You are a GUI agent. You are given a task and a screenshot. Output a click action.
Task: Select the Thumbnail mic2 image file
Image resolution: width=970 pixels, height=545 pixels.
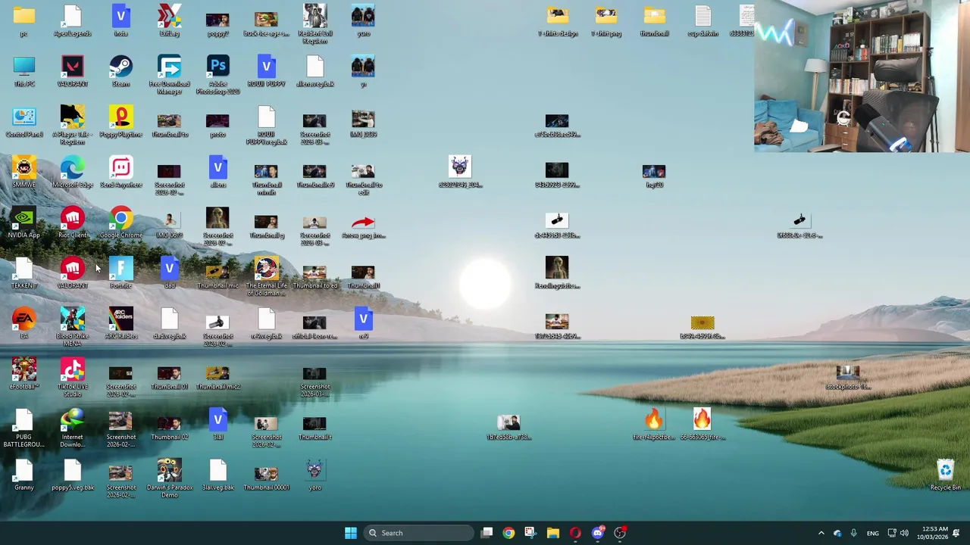[x=217, y=375]
